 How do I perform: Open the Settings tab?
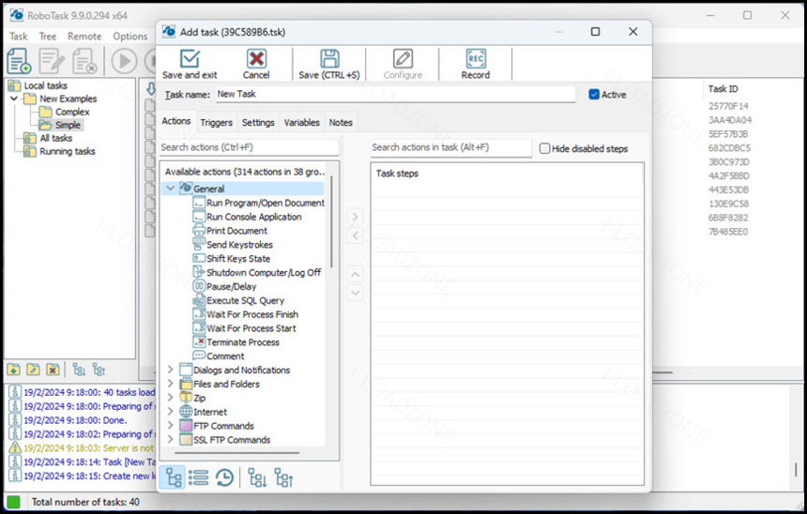258,123
